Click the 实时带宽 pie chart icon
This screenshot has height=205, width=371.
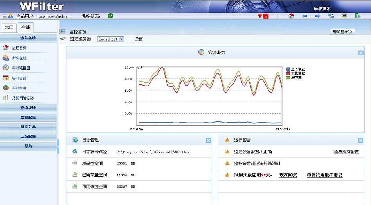point(202,52)
